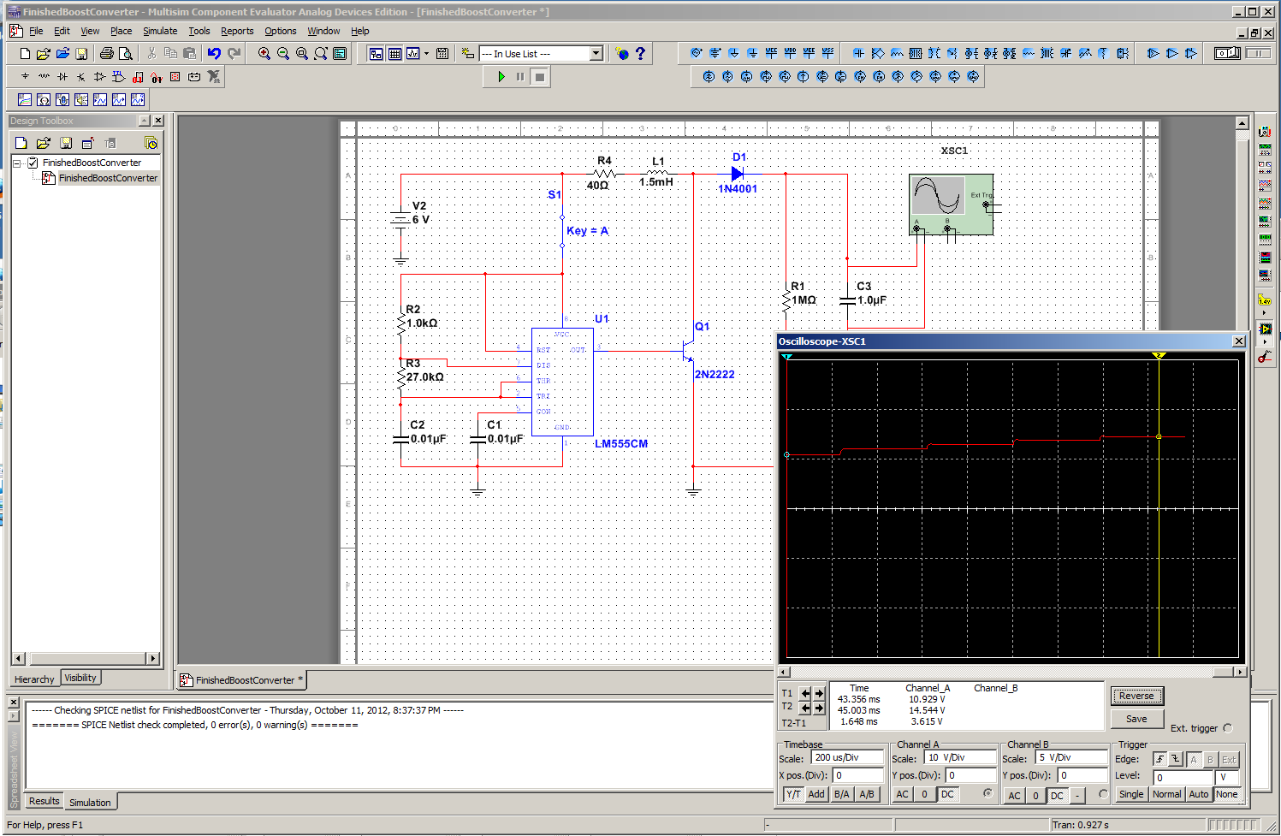
Task: Switch timebase to Y/T mode
Action: 793,794
